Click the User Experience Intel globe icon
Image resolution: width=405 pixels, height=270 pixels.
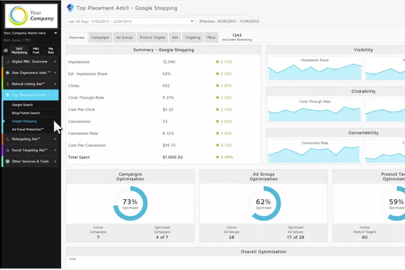[x=8, y=72]
